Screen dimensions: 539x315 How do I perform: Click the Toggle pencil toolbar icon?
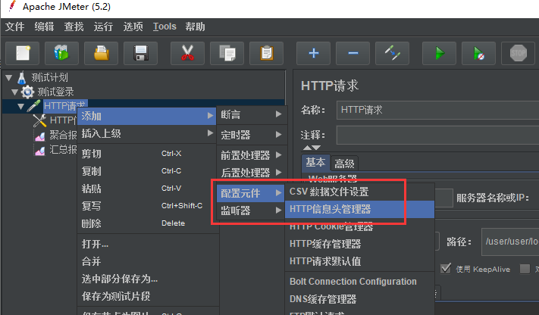click(394, 53)
